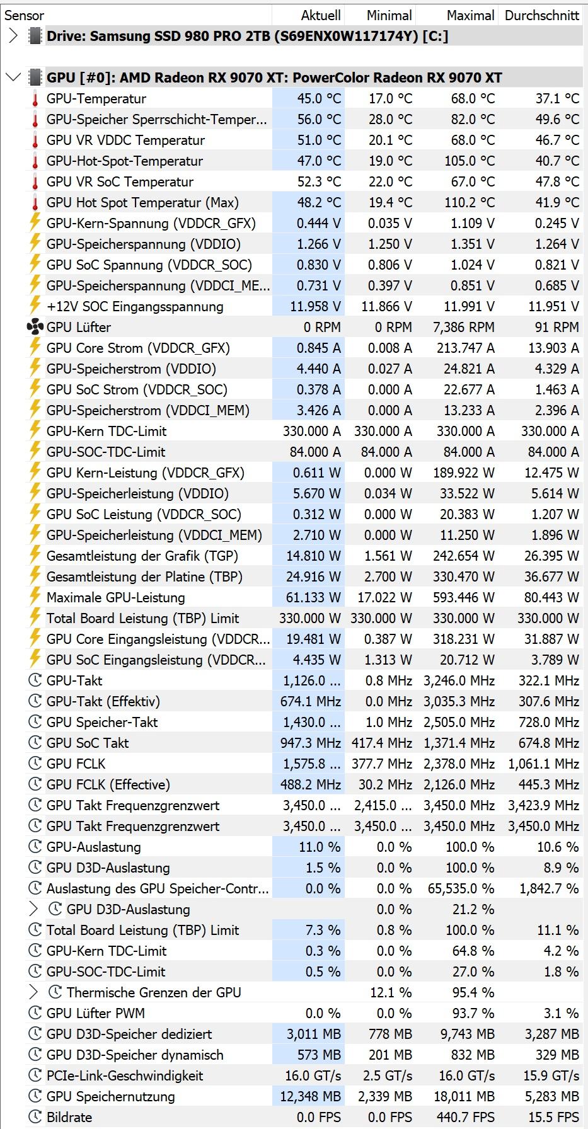
Task: Click the clock icon of GPU SoC Takt
Action: point(35,743)
